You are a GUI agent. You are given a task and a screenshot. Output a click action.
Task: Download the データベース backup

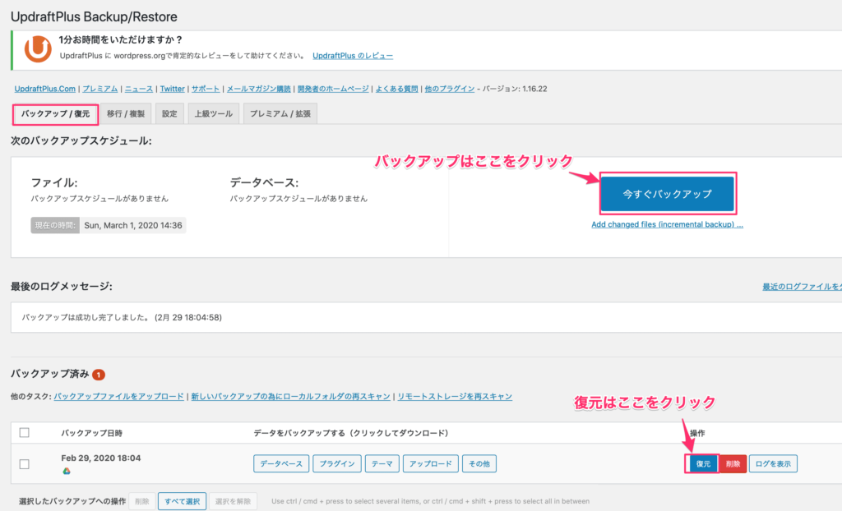[x=281, y=464]
